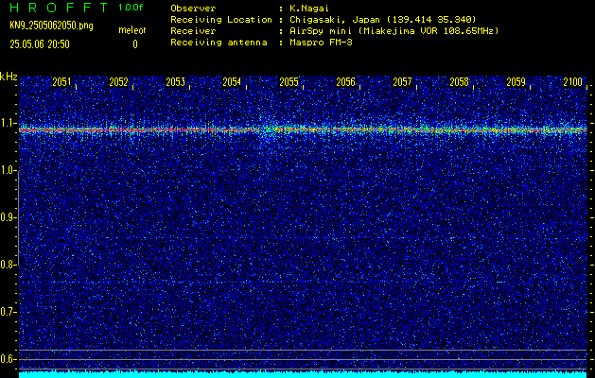
Task: Click the Receiving antenna label
Action: 219,43
